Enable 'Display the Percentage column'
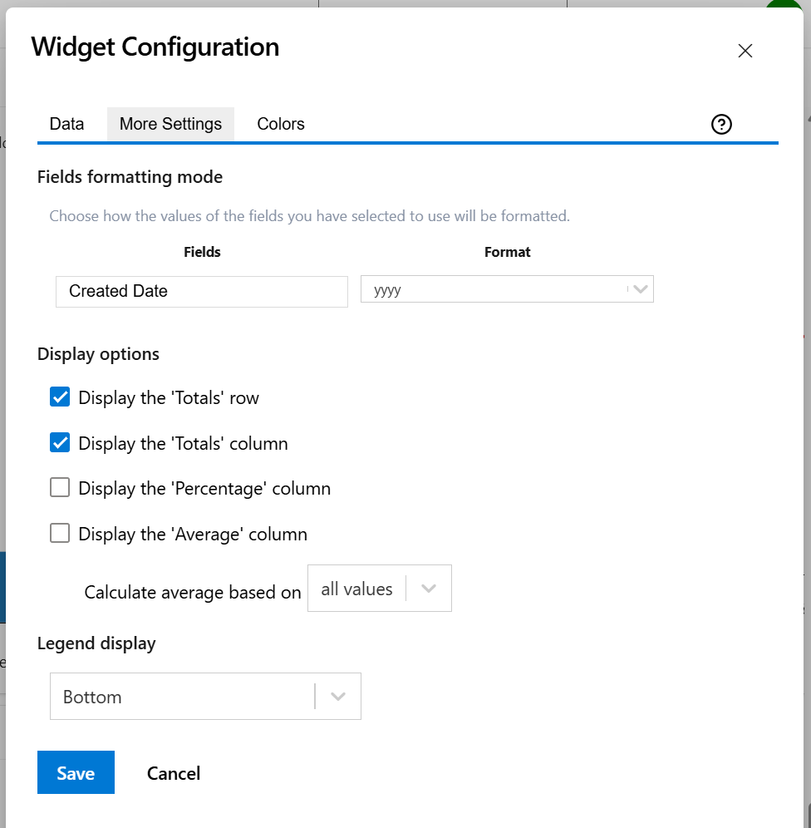 59,488
